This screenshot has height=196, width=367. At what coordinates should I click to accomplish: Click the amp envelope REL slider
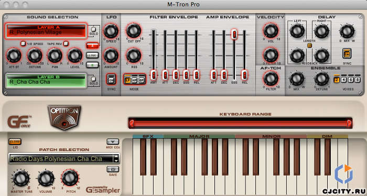coord(245,75)
